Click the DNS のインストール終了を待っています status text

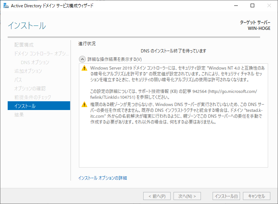click(174, 51)
